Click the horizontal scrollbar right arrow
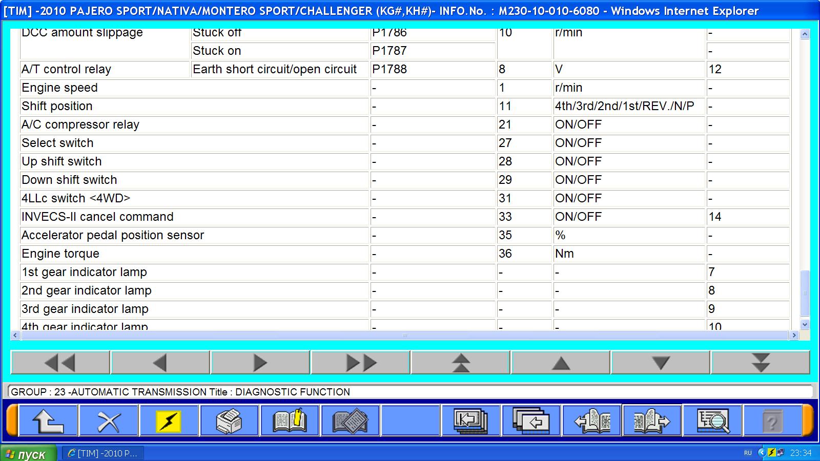The image size is (820, 461). [794, 336]
